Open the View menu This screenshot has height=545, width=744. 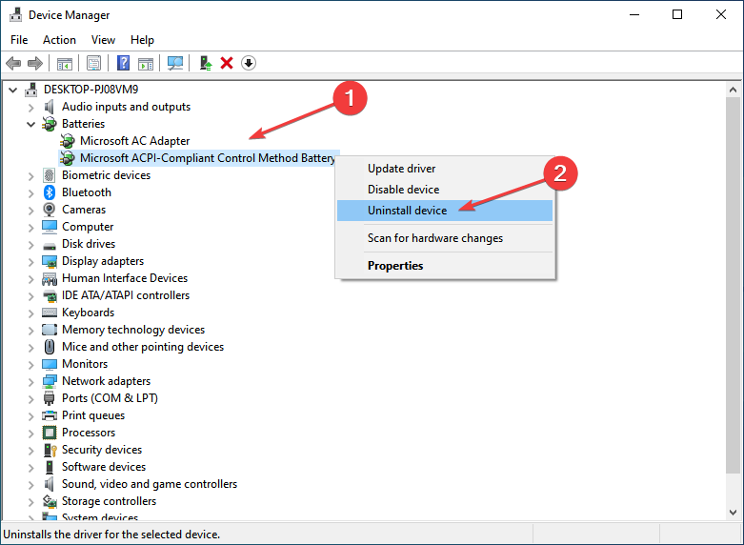point(103,40)
